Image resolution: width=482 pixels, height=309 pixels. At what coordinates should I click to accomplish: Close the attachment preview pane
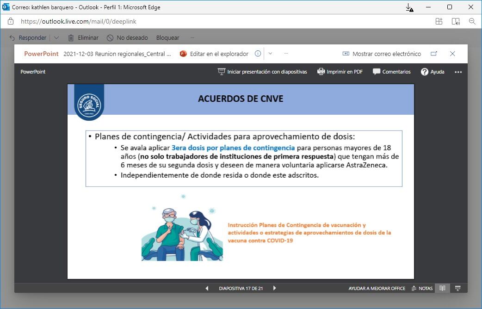coord(452,54)
